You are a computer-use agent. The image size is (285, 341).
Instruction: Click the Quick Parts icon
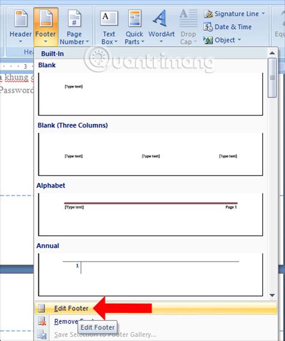click(x=135, y=19)
